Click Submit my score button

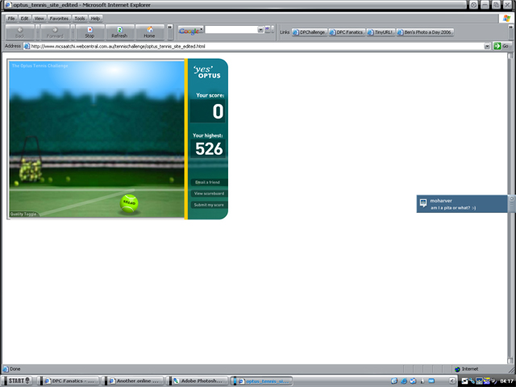tap(209, 205)
